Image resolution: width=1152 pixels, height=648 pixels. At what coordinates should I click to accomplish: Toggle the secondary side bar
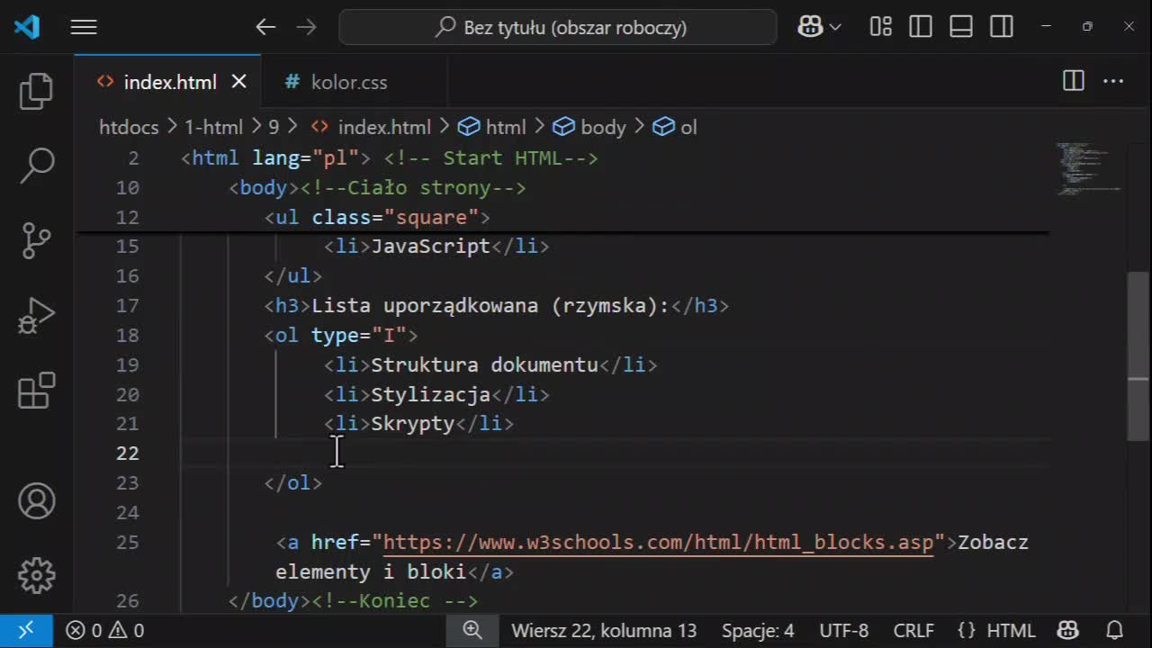click(x=1002, y=27)
